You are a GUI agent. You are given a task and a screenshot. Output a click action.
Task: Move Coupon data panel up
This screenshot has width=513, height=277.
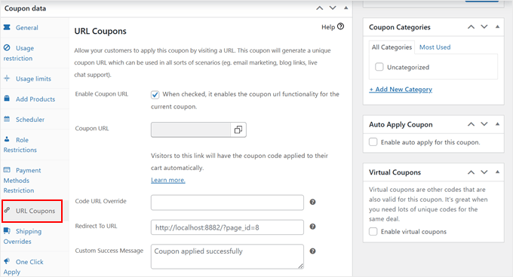320,8
